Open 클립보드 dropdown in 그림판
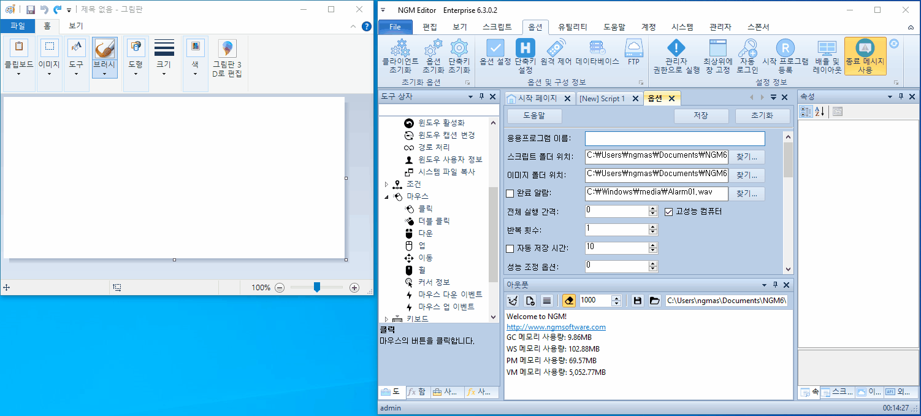This screenshot has height=416, width=921. coord(19,64)
